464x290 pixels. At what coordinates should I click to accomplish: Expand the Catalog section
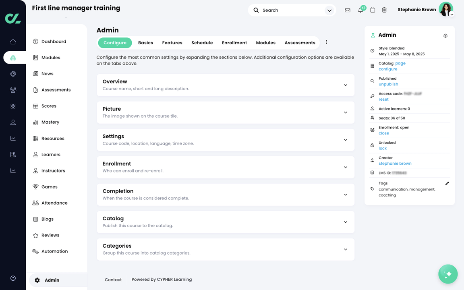[226, 222]
